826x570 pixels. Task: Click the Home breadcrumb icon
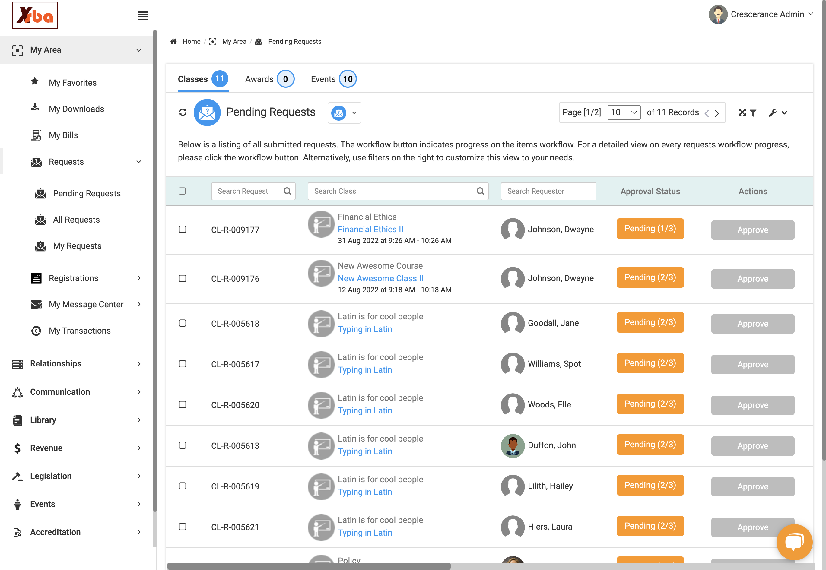click(174, 41)
